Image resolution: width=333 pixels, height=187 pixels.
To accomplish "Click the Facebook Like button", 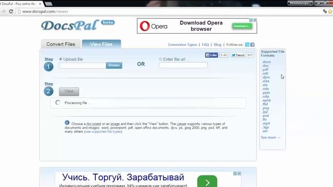I will click(212, 55).
